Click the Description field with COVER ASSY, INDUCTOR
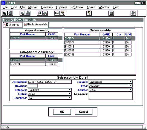 [50, 82]
